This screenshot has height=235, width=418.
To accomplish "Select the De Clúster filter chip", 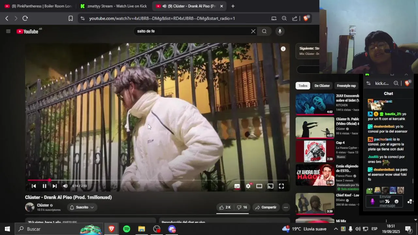I will coord(322,86).
